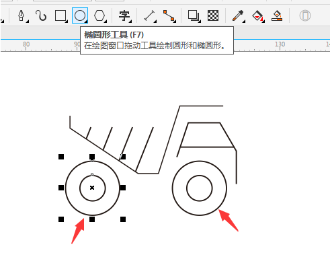
Task: Select the Parallel Dimension tool
Action: click(149, 15)
